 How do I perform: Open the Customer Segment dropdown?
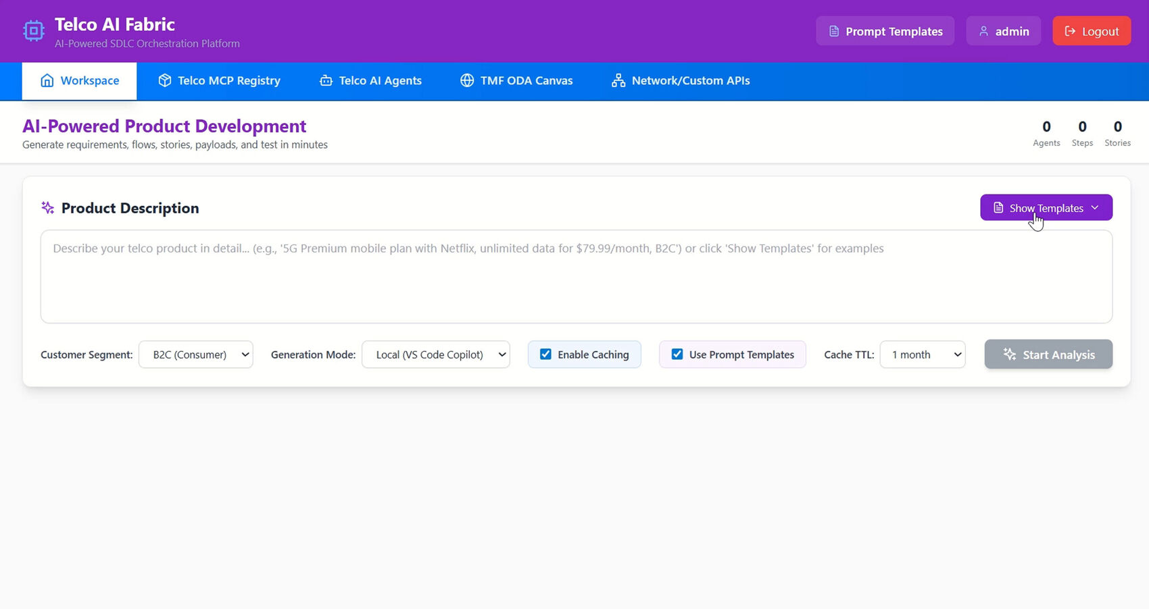click(196, 354)
